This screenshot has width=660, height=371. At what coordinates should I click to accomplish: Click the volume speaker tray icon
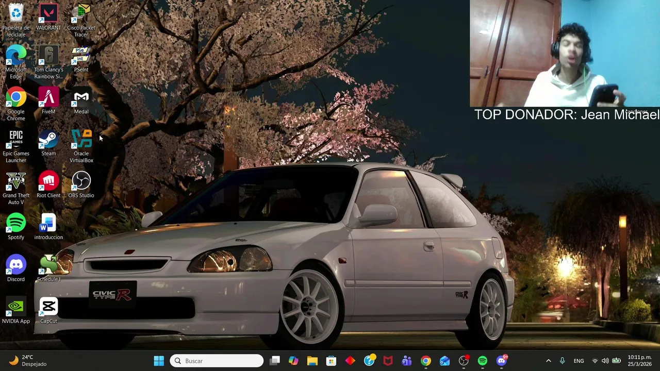pyautogui.click(x=605, y=361)
